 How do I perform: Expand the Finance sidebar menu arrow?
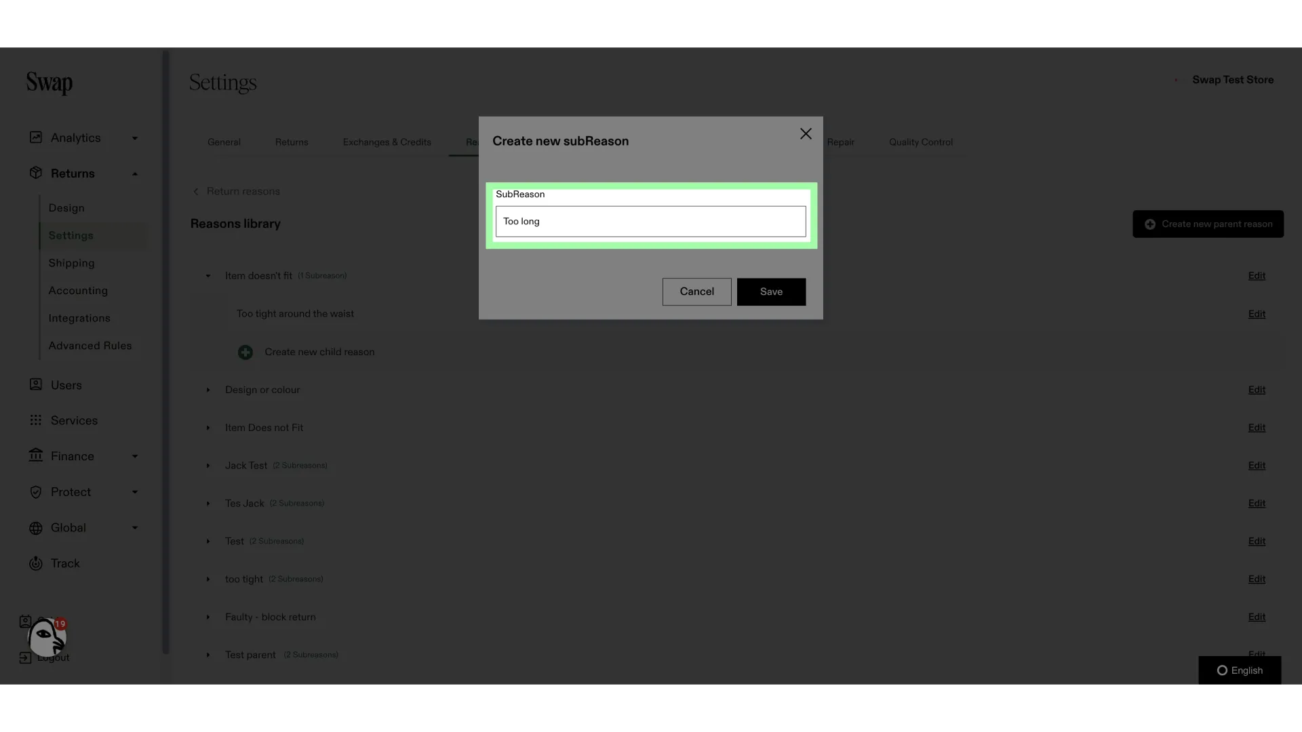[x=135, y=456]
